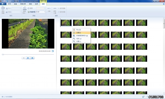
Task: Expand the quick access toolbar customize arrow
Action: 12,1
